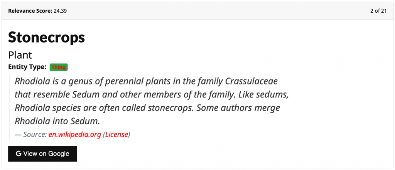This screenshot has height=170, width=395.
Task: Follow the en.wikipedia.org source link
Action: (x=75, y=135)
